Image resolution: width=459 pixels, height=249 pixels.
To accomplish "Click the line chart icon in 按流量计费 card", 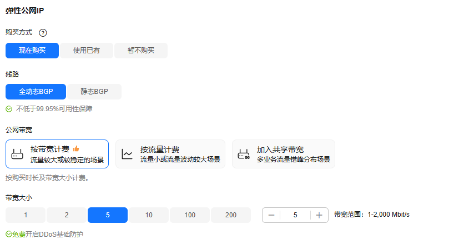I will 127,154.
